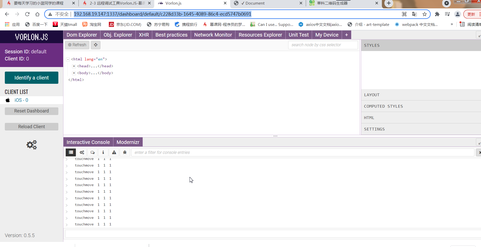
Task: Open the 京东(JD.COM) bookmark
Action: (125, 24)
